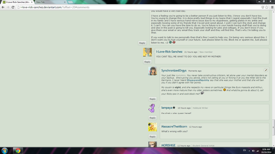Screen dimensions: 275x154
Task: Click the 'Student General Artist' label
Action: point(204,146)
